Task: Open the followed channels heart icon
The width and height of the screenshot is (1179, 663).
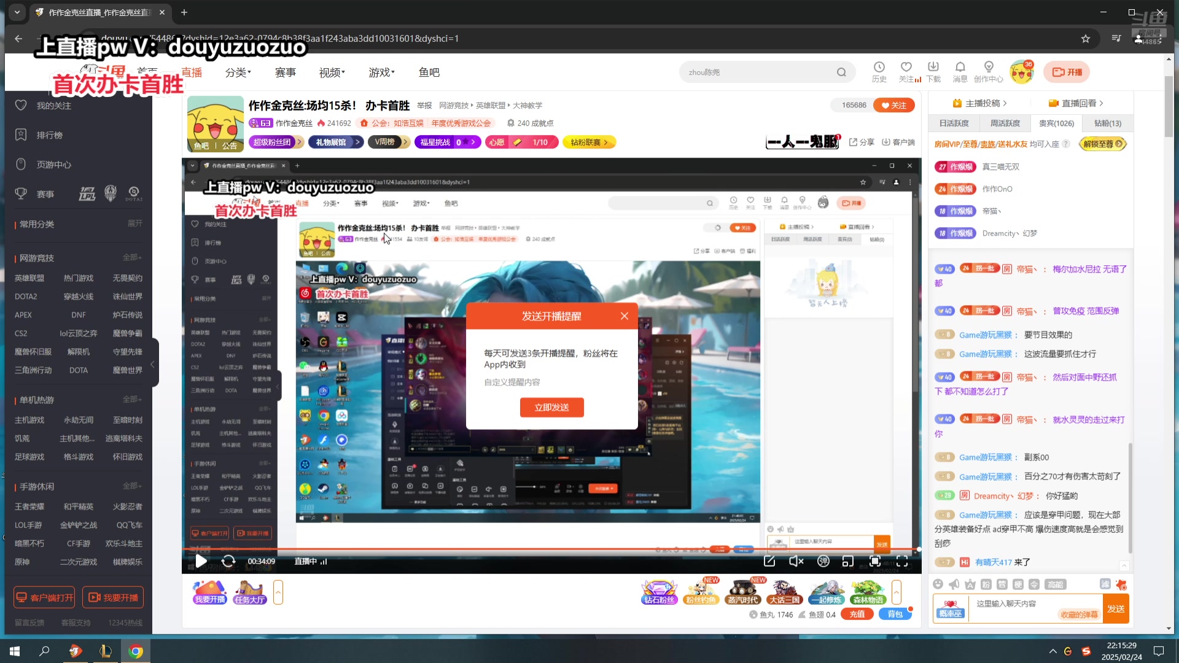Action: tap(906, 72)
